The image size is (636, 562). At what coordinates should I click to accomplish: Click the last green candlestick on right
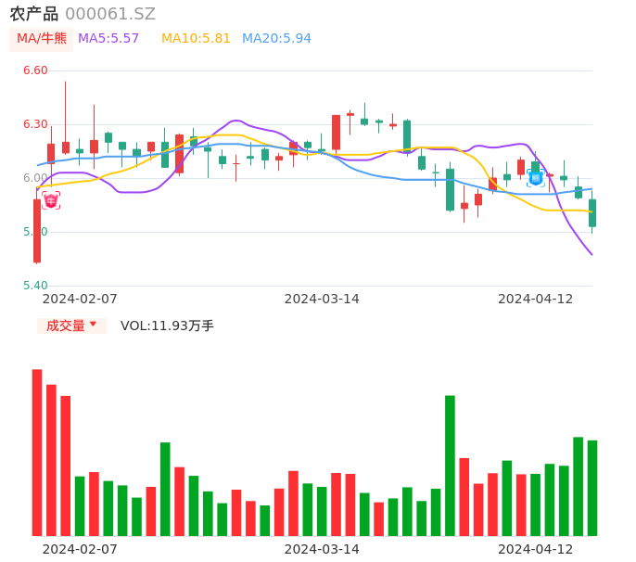[592, 212]
